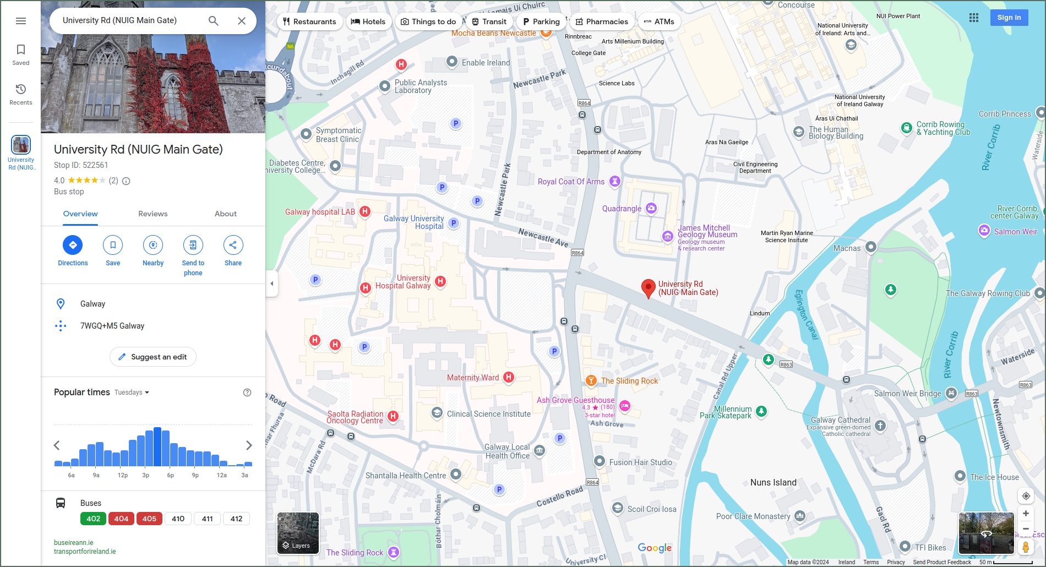Filter map by Restaurants

click(309, 21)
